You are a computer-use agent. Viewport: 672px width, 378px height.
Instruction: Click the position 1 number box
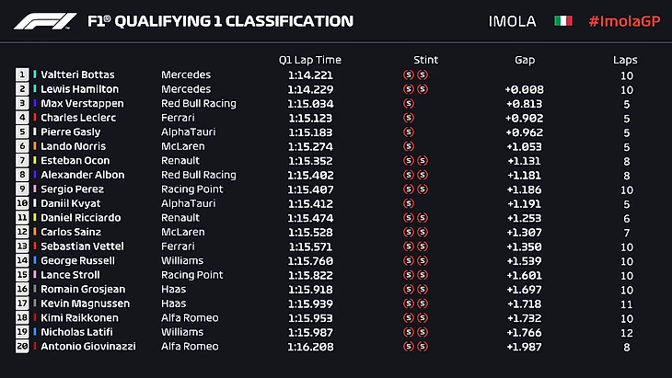(22, 74)
